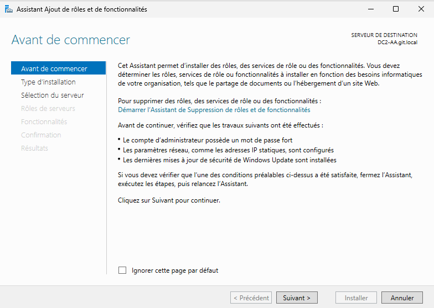Click the < Précédent button
This screenshot has height=308, width=434.
pyautogui.click(x=251, y=298)
